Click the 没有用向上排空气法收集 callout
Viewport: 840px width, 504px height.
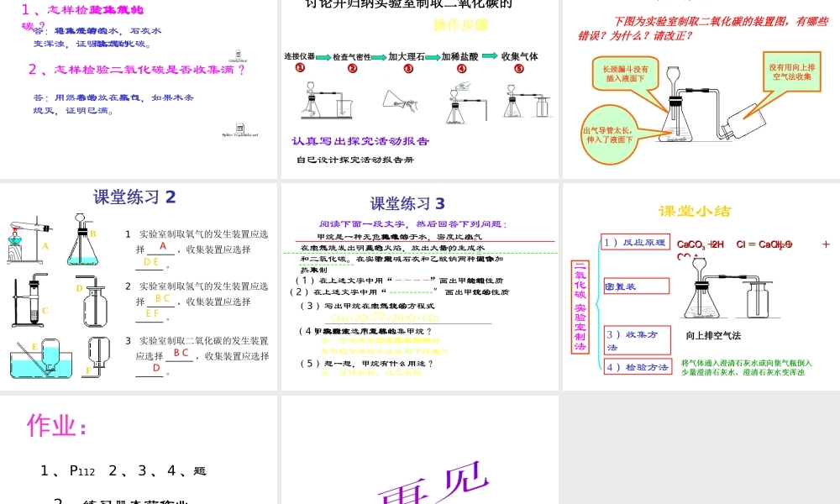(x=792, y=71)
